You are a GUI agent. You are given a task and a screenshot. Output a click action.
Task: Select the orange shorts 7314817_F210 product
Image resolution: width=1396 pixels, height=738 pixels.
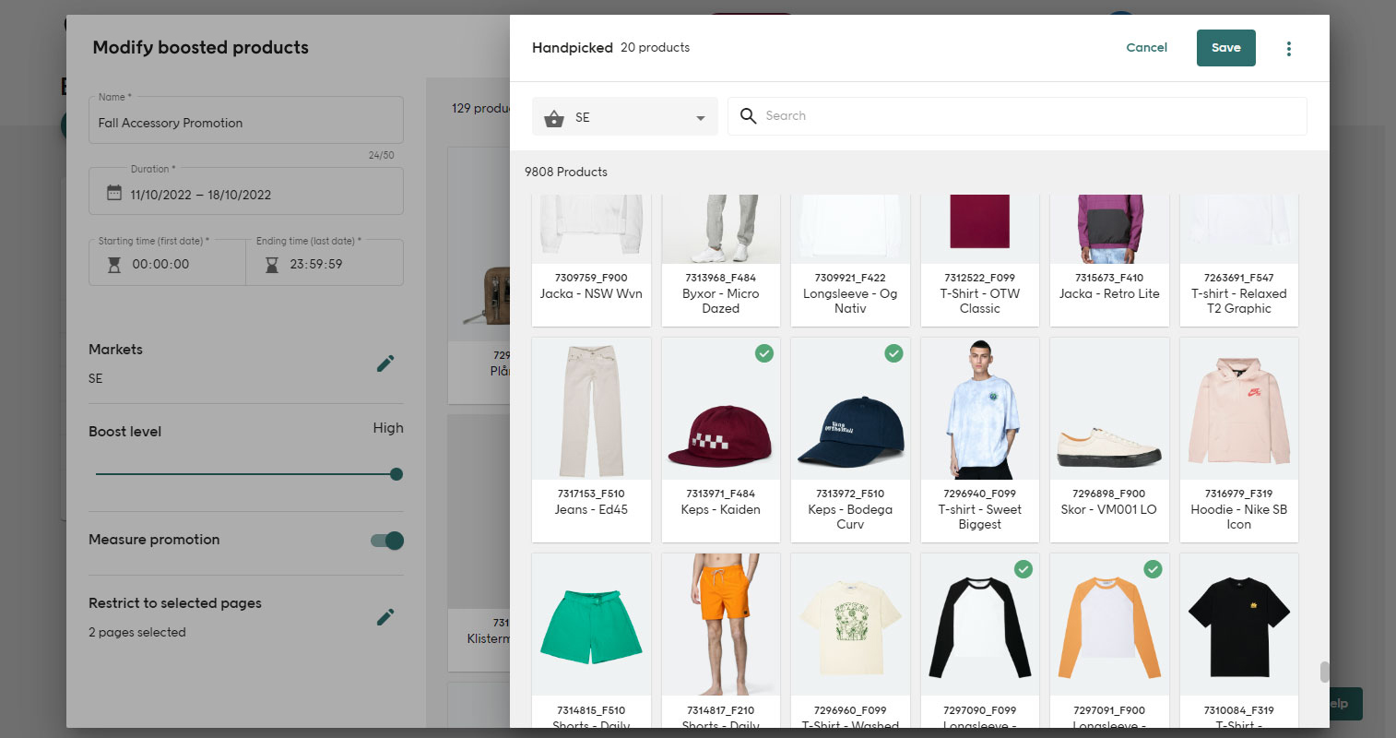[x=720, y=640]
